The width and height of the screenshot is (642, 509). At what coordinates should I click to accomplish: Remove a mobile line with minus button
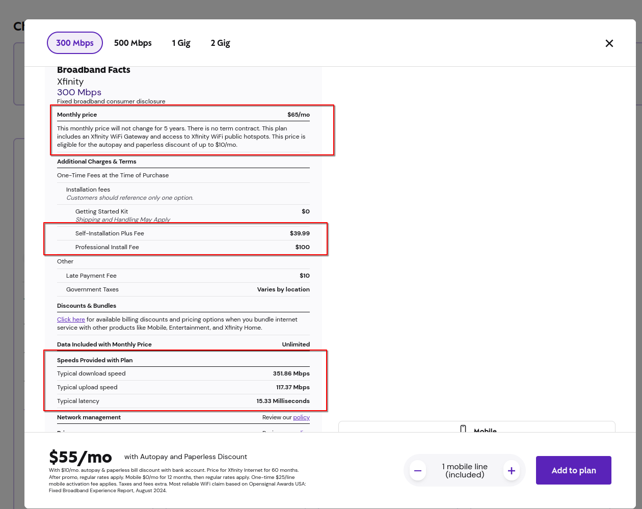(418, 471)
